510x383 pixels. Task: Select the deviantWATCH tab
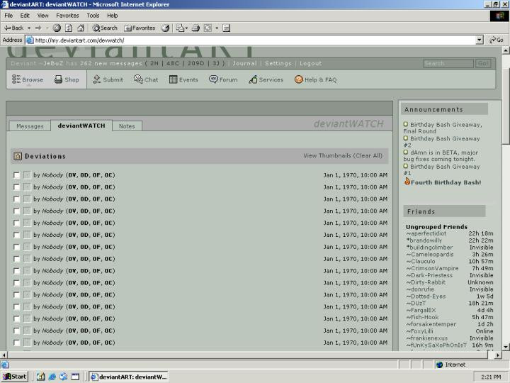[81, 126]
